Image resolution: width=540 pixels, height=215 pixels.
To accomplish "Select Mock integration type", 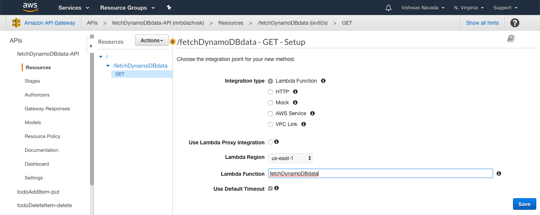I will (270, 103).
